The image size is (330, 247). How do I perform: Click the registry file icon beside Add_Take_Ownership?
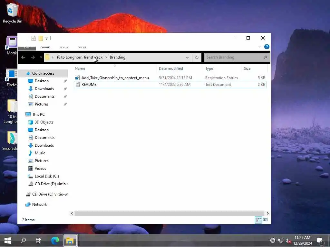click(x=77, y=78)
